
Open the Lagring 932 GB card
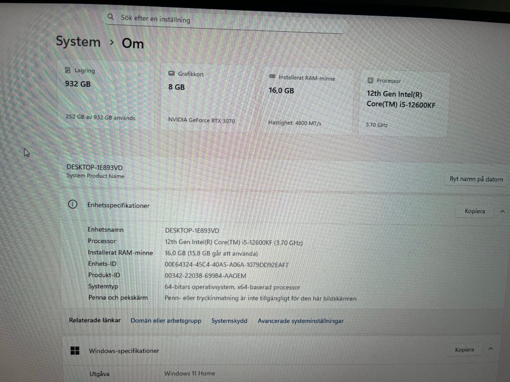point(105,94)
